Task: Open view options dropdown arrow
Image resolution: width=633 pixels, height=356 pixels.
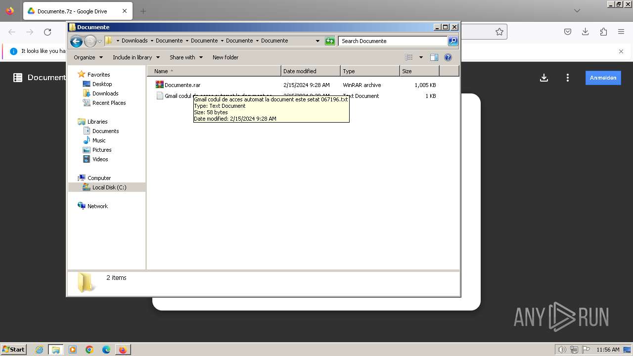Action: [x=421, y=57]
